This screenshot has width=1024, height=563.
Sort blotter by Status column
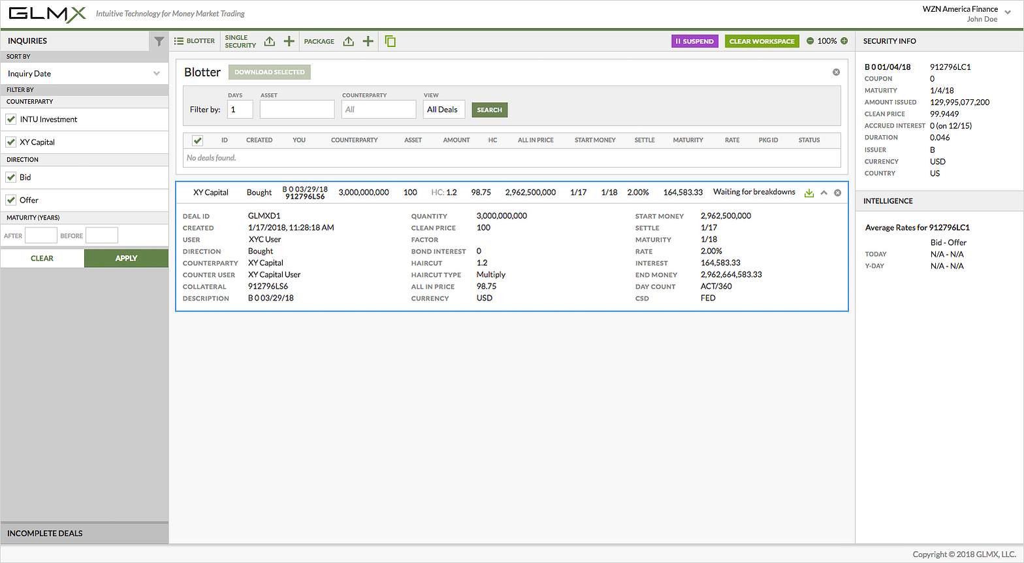coord(809,140)
